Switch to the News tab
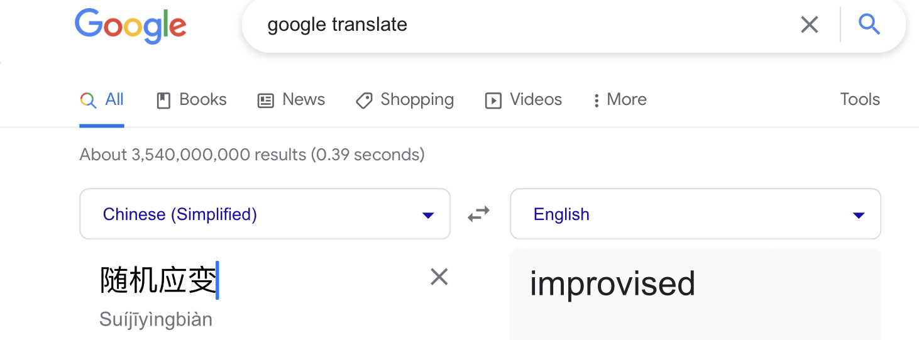The image size is (919, 340). point(304,100)
